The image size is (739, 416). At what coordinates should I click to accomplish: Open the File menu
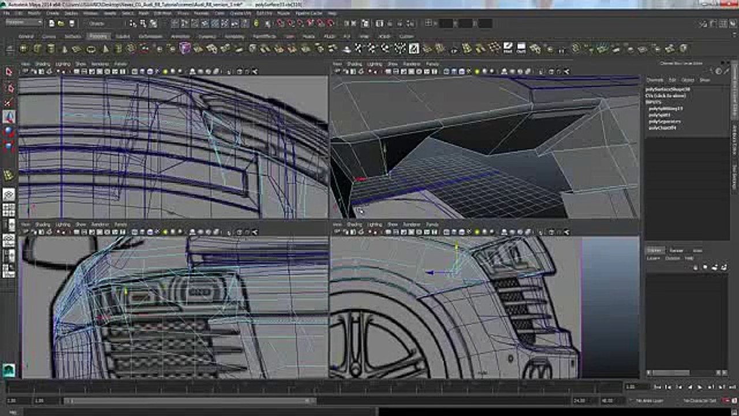pyautogui.click(x=6, y=12)
